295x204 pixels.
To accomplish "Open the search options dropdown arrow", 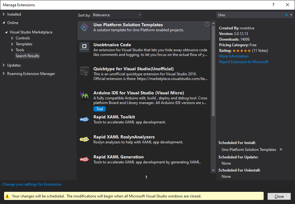I will [291, 15].
